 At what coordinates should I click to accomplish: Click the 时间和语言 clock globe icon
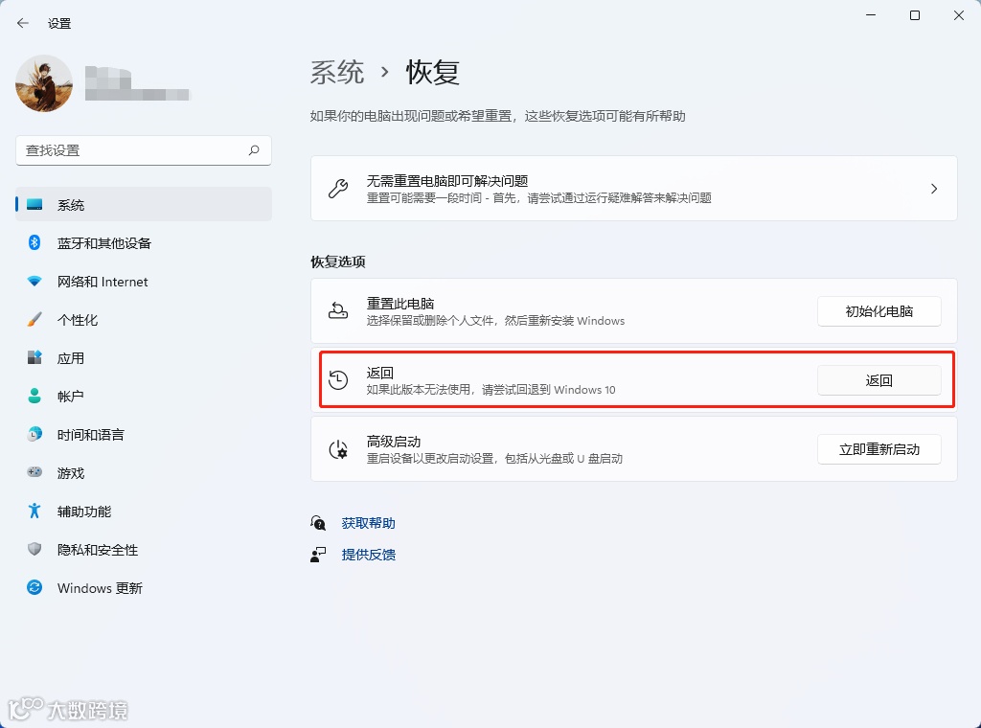(34, 434)
